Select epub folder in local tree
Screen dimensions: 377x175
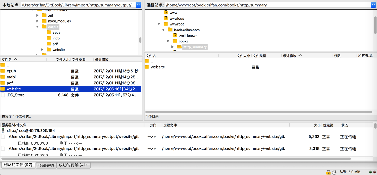57,33
